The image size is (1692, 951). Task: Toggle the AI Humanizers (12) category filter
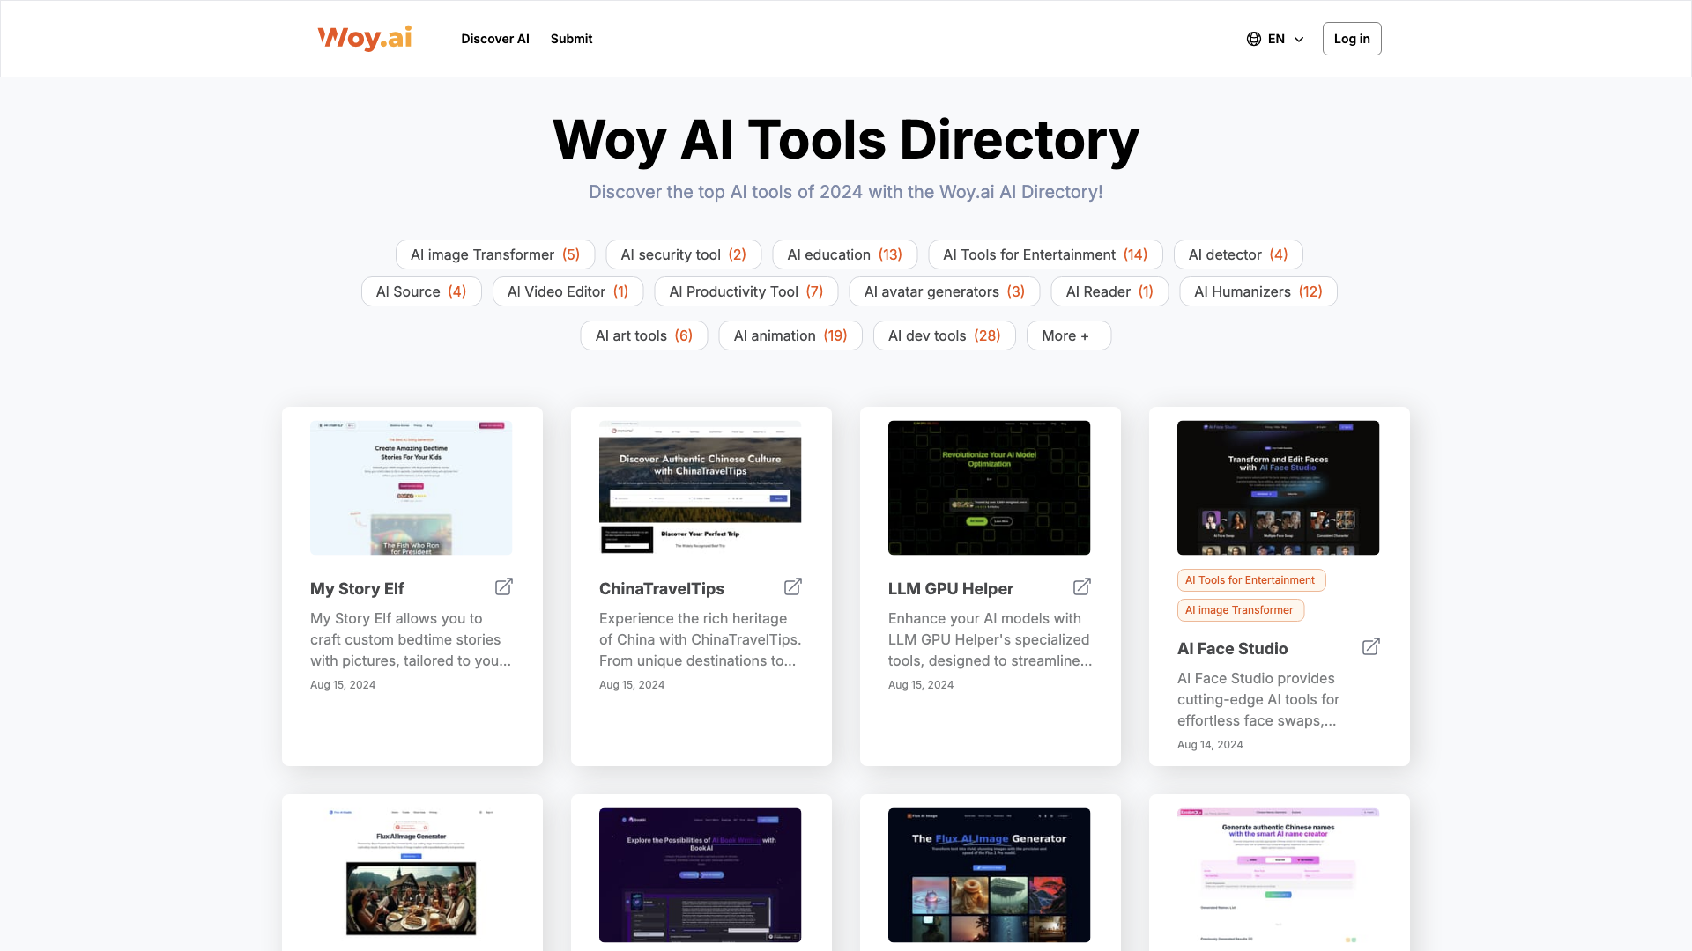tap(1258, 291)
